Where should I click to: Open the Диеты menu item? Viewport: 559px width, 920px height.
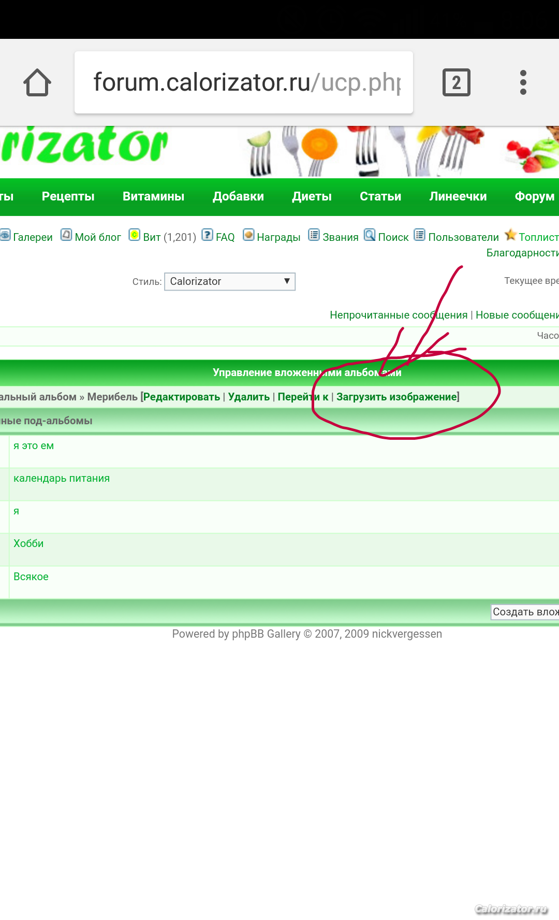[x=312, y=196]
